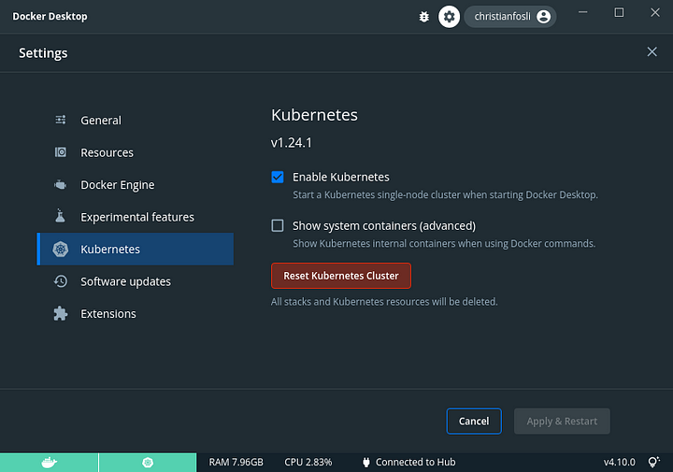Image resolution: width=673 pixels, height=472 pixels.
Task: Uncheck the Enable Kubernetes checkbox
Action: (278, 177)
